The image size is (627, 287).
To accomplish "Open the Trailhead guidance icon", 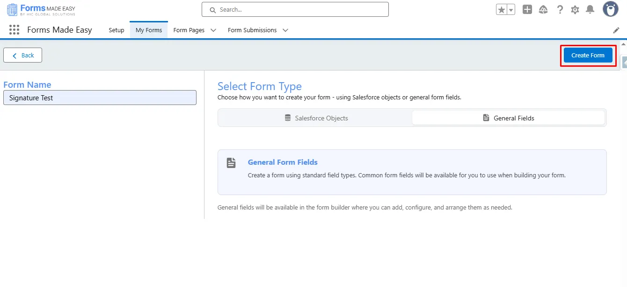I will [x=543, y=10].
